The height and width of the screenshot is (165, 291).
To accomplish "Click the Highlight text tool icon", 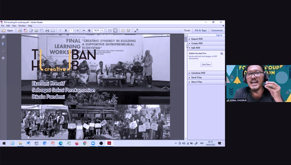I will click(x=128, y=31).
